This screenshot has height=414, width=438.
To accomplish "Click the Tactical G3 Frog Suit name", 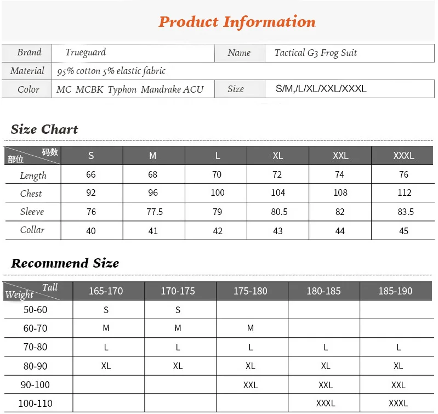I will [x=316, y=53].
